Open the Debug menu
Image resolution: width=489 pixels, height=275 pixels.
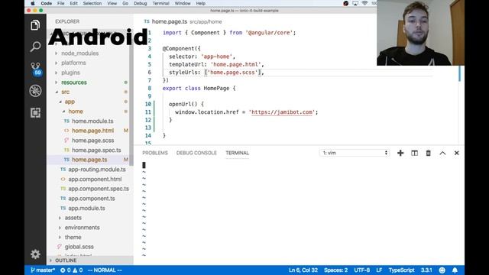[x=140, y=3]
